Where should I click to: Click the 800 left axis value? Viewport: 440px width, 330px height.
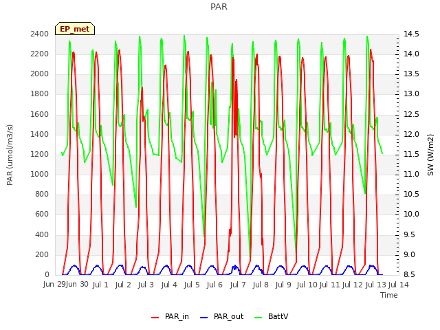coord(42,195)
